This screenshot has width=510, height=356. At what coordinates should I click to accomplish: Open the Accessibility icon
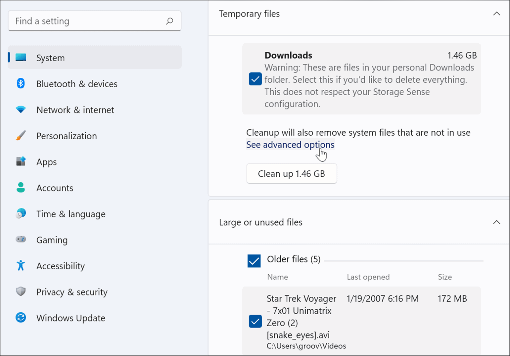tap(21, 266)
